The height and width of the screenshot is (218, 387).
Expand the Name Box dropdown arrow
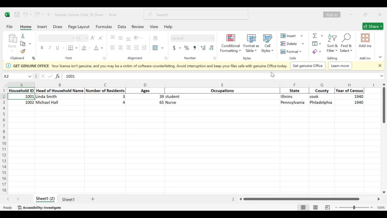pyautogui.click(x=30, y=76)
